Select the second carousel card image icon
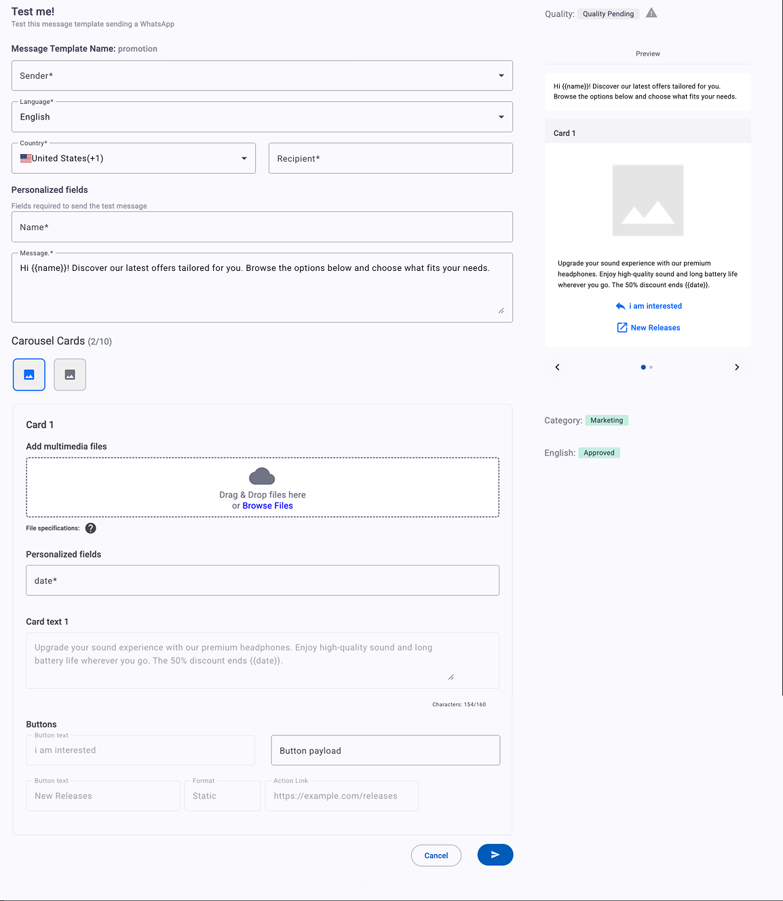Screen dimensions: 783x901 pyautogui.click(x=70, y=375)
